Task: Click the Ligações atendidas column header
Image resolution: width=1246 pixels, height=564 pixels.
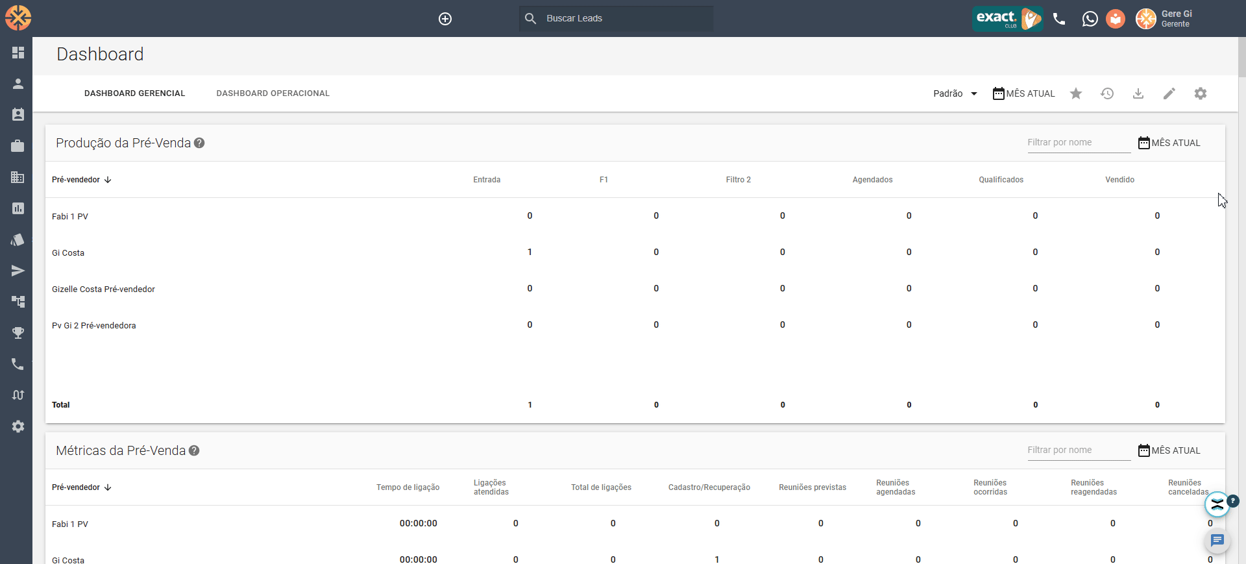Action: (x=491, y=487)
